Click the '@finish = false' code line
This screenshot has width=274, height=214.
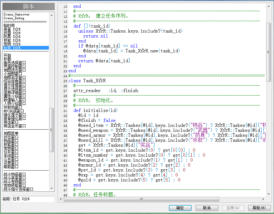click(x=97, y=120)
